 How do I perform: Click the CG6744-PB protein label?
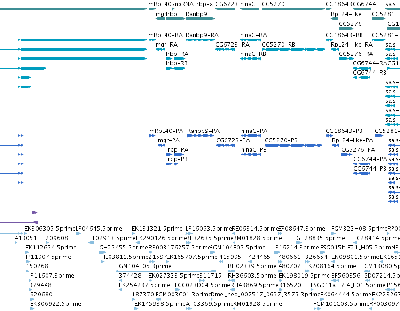pyautogui.click(x=369, y=169)
